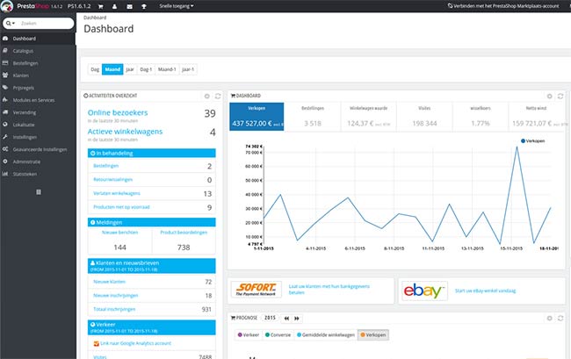Select the Visites metric tile
This screenshot has height=359, width=571.
point(424,117)
